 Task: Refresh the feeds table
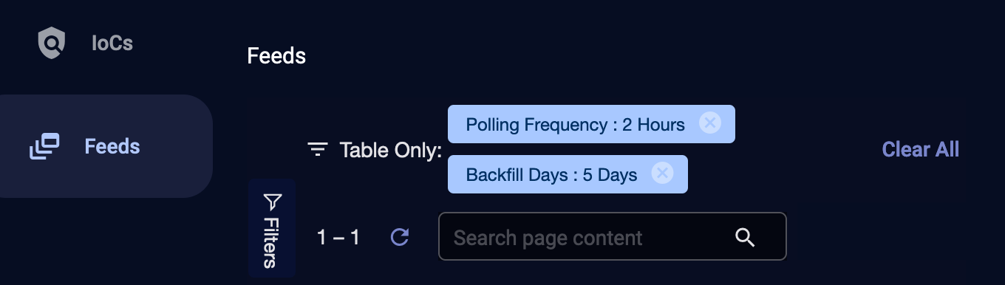(399, 237)
